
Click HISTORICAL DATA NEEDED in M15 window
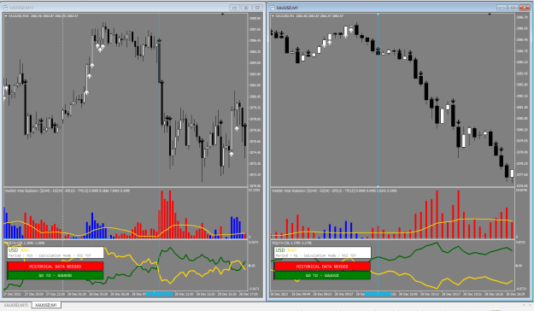[56, 267]
